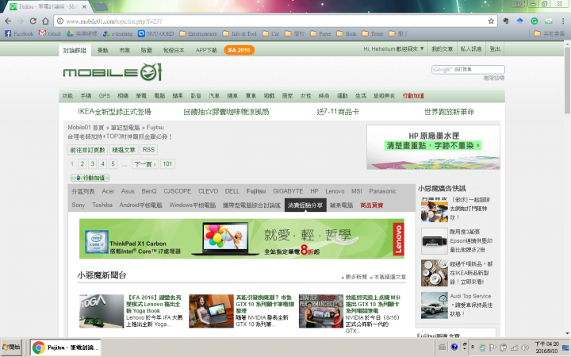Image resolution: width=571 pixels, height=357 pixels.
Task: Click the Windows Start button
Action: [x=11, y=347]
